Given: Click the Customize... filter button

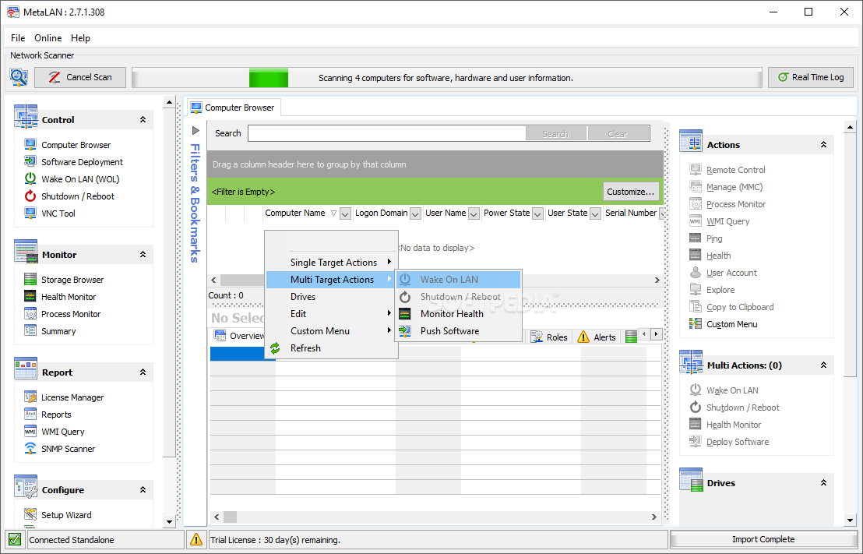Looking at the screenshot, I should [x=631, y=192].
